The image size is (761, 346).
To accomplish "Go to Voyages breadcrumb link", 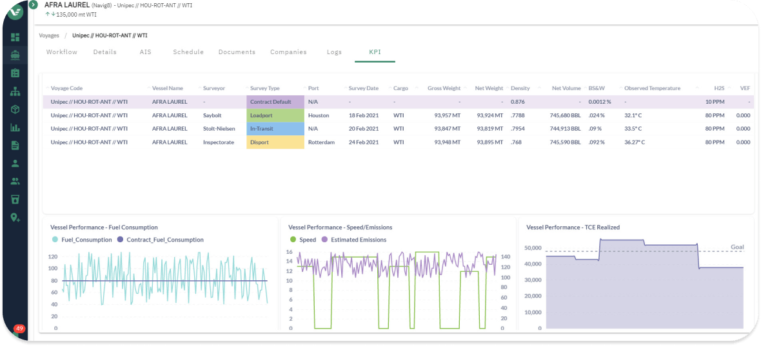I will [x=49, y=35].
